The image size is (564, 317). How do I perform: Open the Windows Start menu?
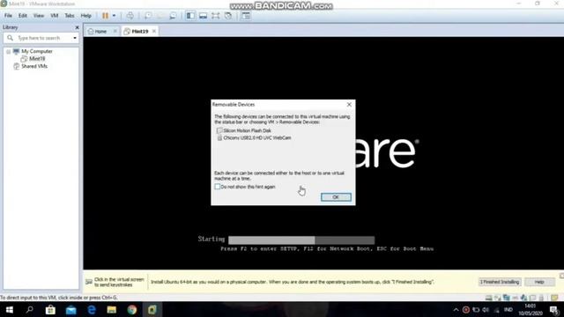click(x=10, y=309)
